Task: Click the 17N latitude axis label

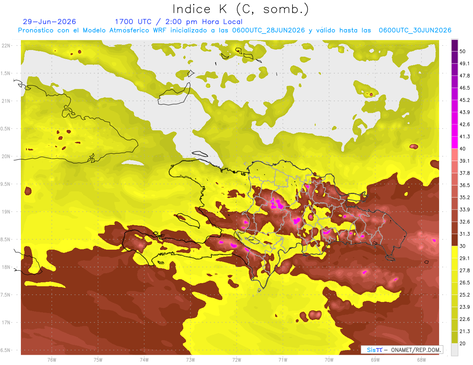Action: [x=6, y=322]
